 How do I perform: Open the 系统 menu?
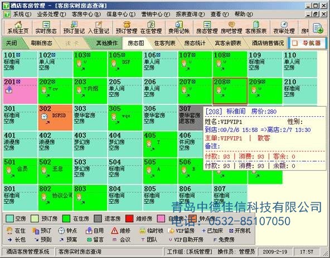(22, 15)
